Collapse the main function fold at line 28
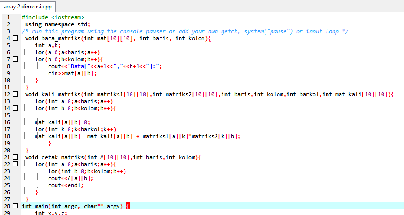The image size is (404, 215). [15, 206]
